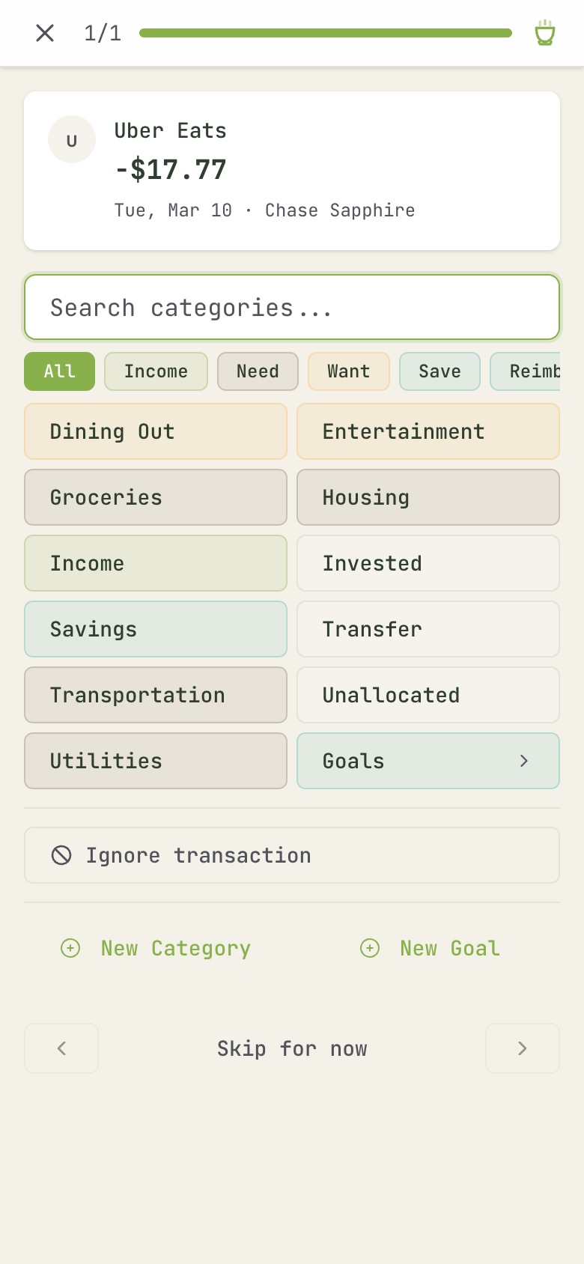Enable the Want filter
The width and height of the screenshot is (584, 1264).
(x=349, y=371)
